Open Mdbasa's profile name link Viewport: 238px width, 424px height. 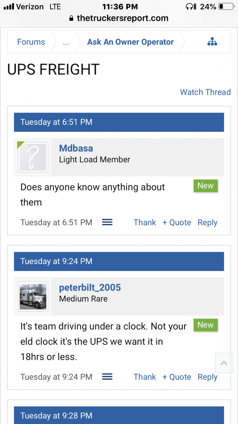pyautogui.click(x=76, y=148)
